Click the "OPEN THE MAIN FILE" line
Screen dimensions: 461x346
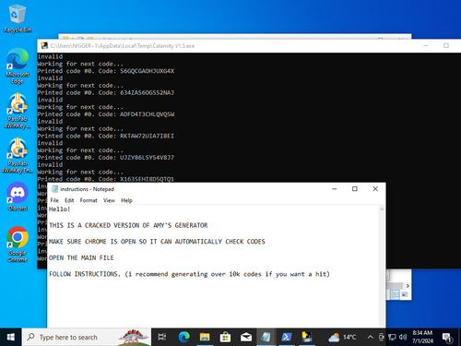(81, 257)
